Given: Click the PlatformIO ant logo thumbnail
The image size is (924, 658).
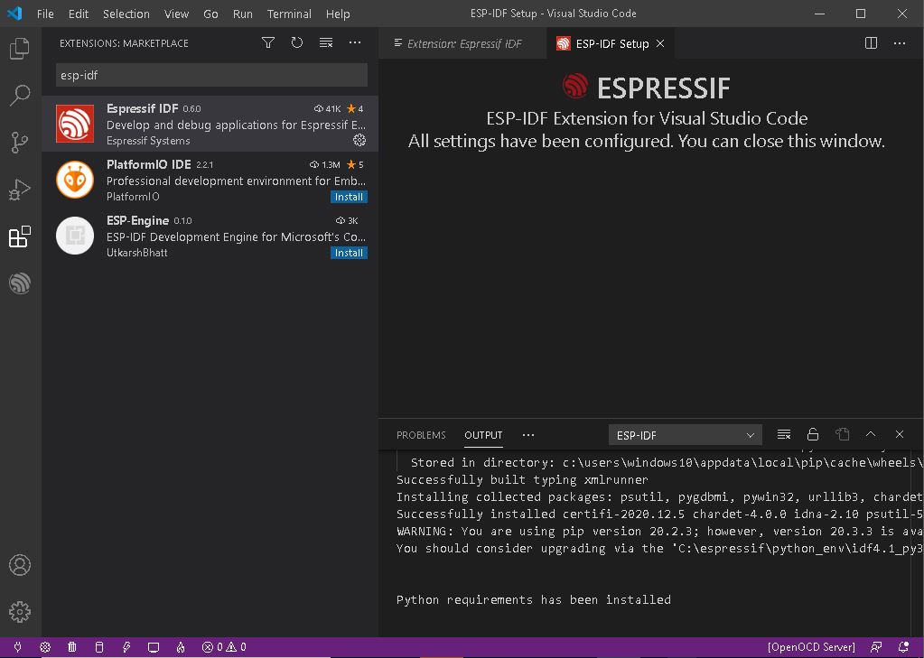Looking at the screenshot, I should [75, 180].
